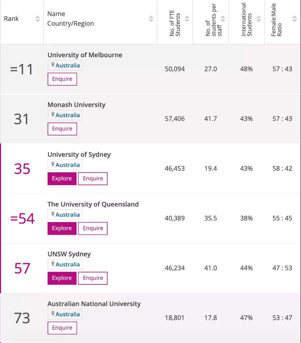Sort by International Students arrows
301x343 pixels.
coord(259,19)
